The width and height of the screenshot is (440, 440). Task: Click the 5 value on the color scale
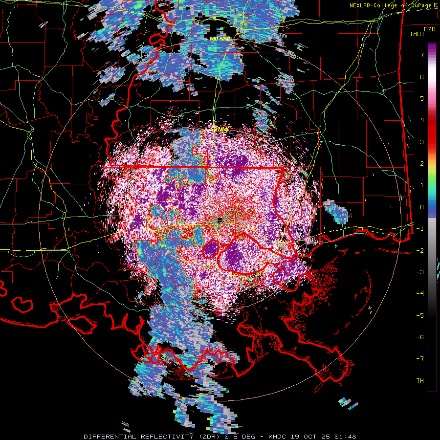coord(422,98)
